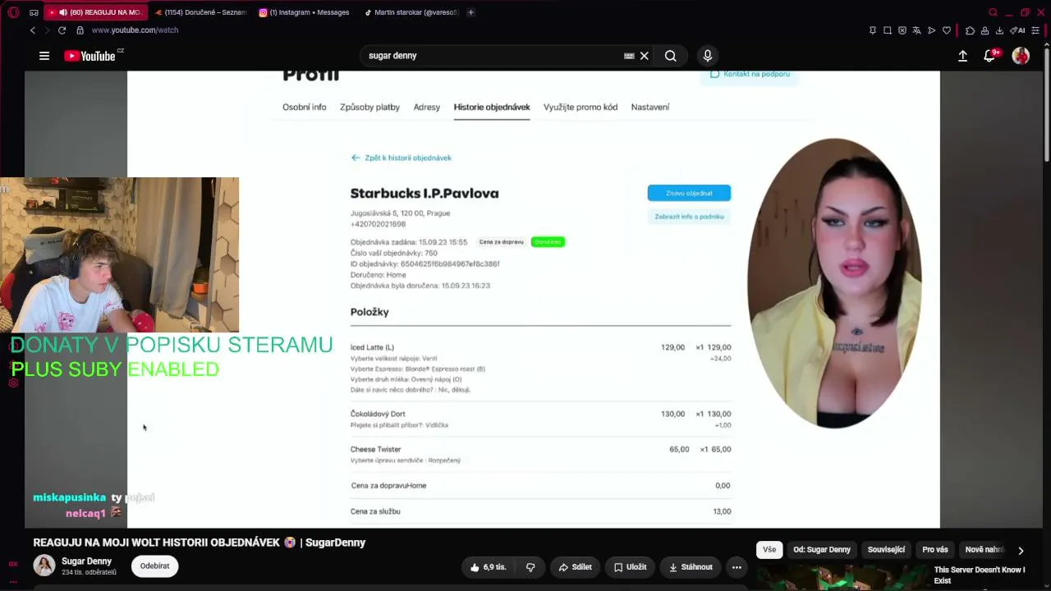Select the Pro vás chip

point(935,550)
